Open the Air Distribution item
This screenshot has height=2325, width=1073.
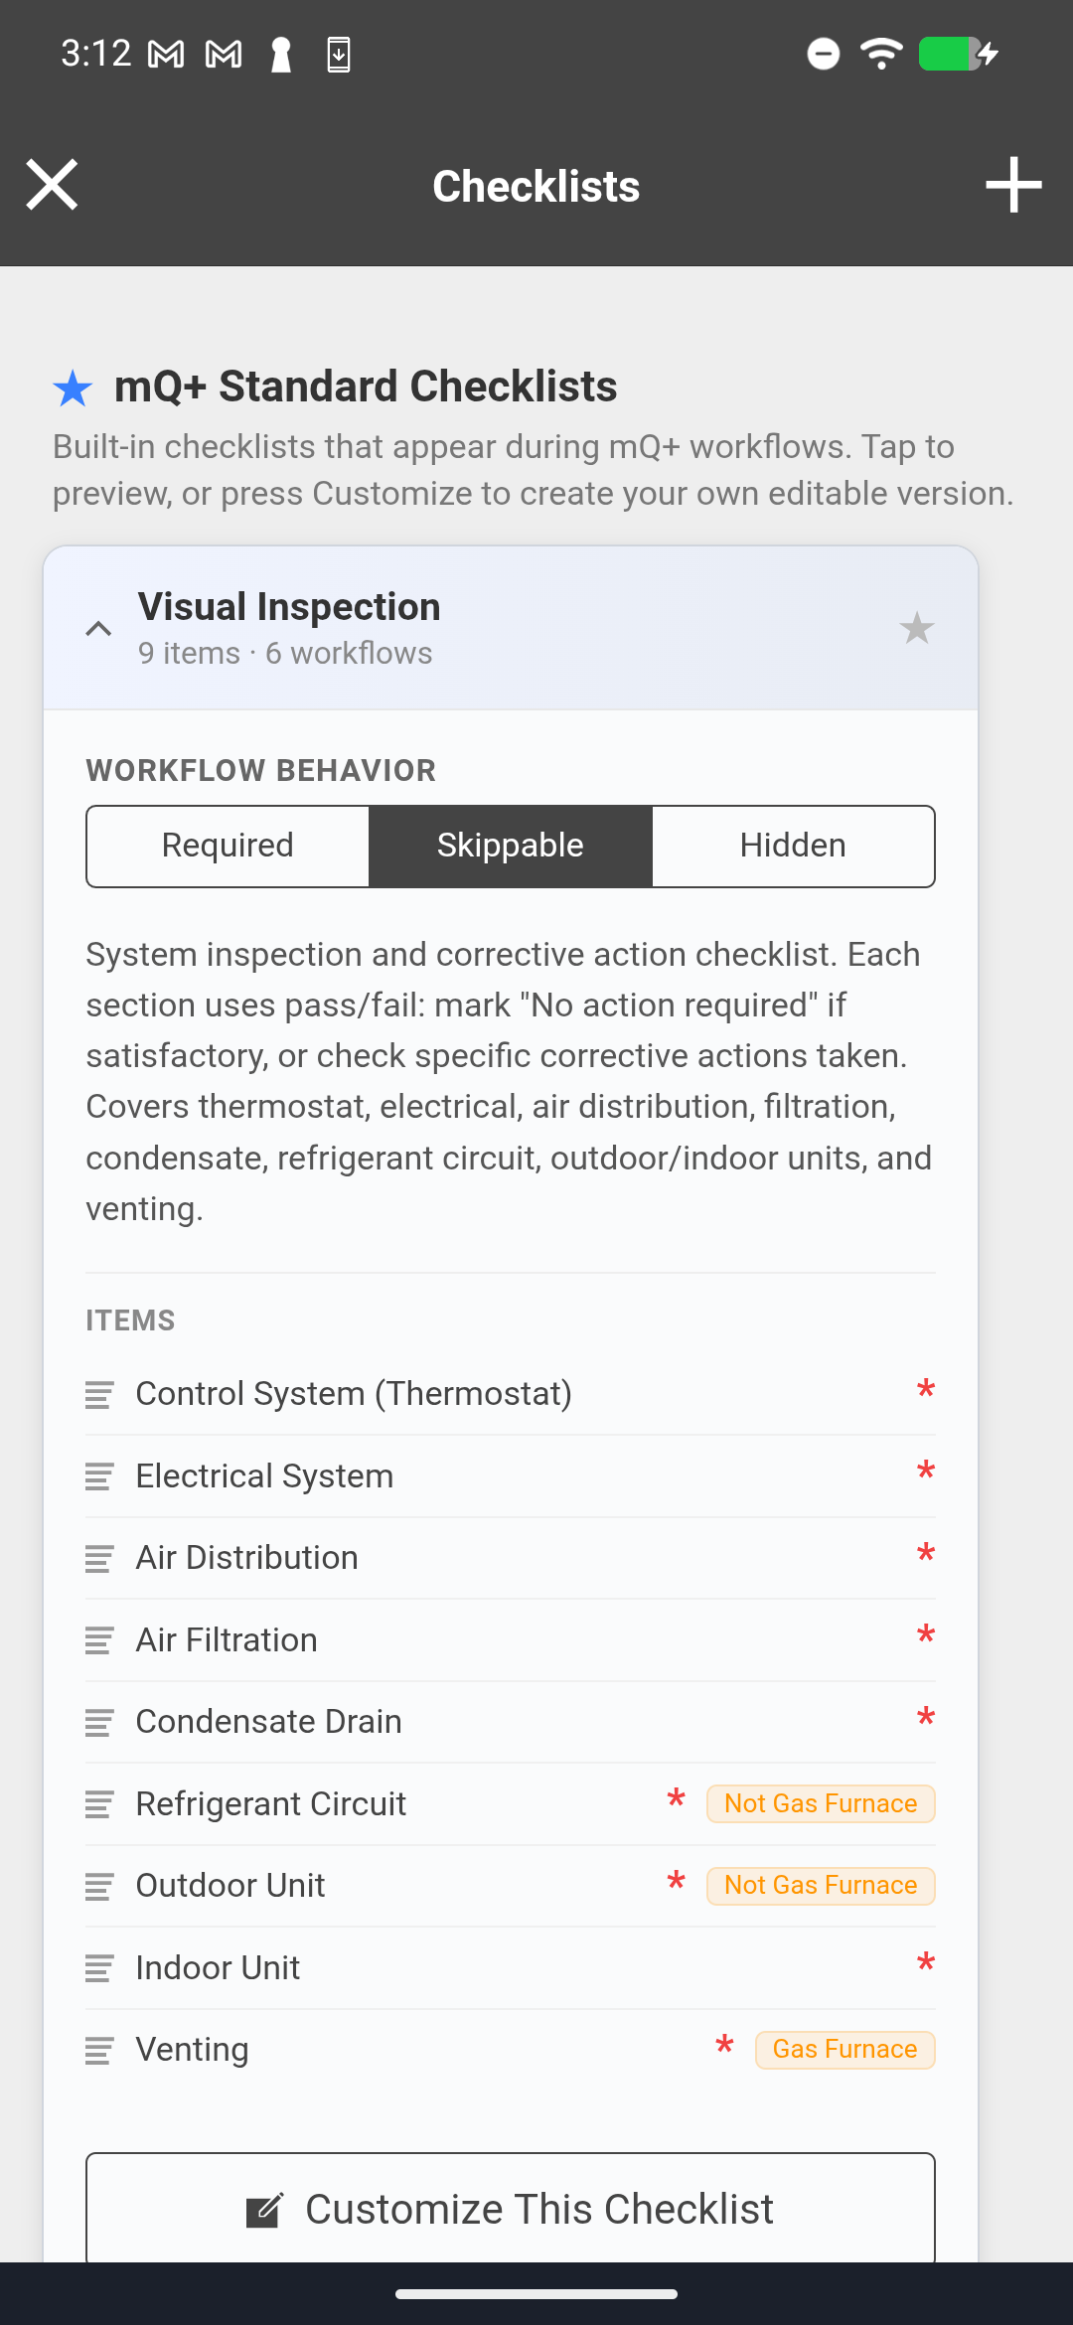click(247, 1558)
